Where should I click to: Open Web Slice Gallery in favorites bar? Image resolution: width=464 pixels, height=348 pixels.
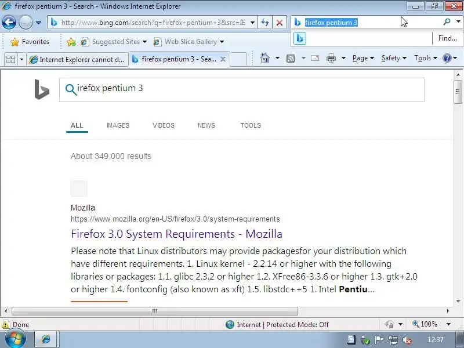[188, 42]
